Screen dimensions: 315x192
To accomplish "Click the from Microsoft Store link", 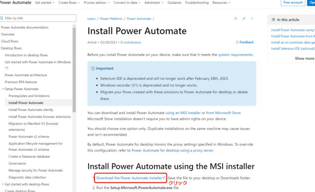I will (x=223, y=113).
